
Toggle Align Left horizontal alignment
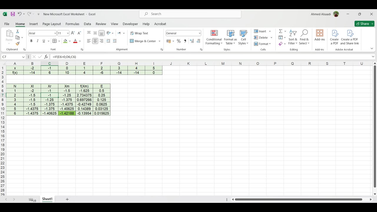[89, 41]
